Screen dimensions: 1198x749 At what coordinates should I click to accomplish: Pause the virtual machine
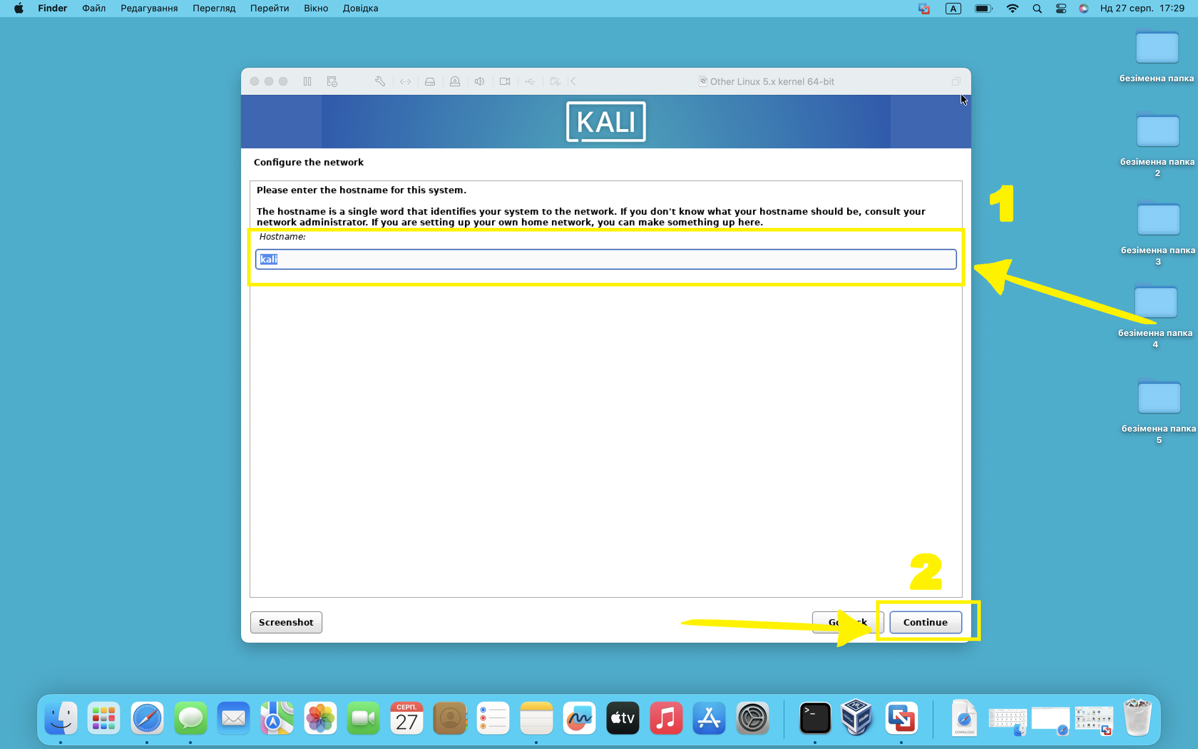[307, 81]
